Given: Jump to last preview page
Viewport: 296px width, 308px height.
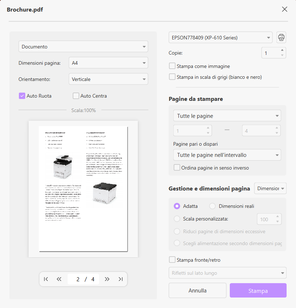Looking at the screenshot, I should (120, 279).
